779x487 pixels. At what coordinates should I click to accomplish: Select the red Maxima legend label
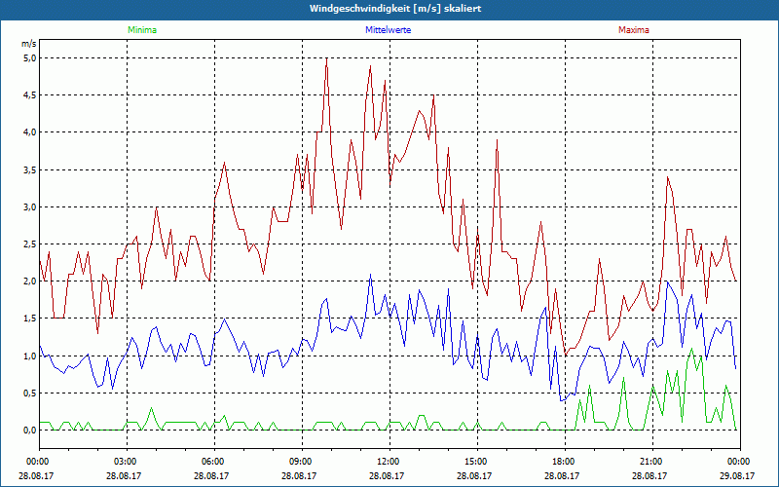[634, 30]
